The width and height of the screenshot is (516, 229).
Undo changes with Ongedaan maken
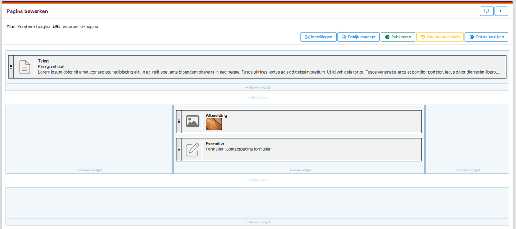coord(440,37)
